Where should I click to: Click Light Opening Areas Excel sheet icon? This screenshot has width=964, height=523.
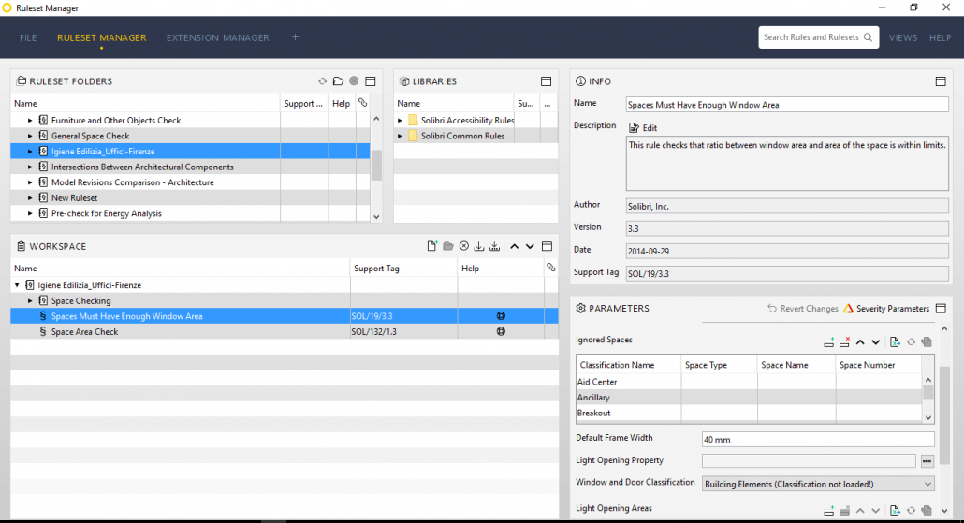pos(895,510)
